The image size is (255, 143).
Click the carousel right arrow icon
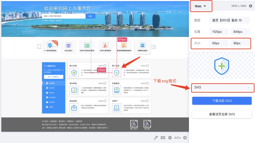[x=154, y=47]
